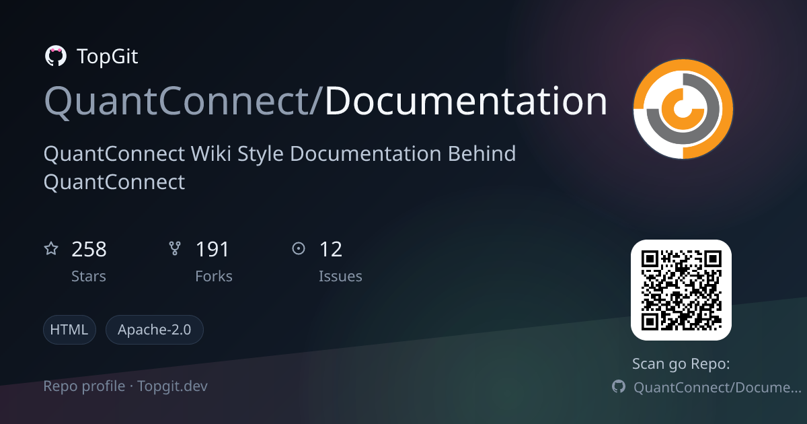Select the repository description text
This screenshot has height=424, width=807.
tap(280, 168)
